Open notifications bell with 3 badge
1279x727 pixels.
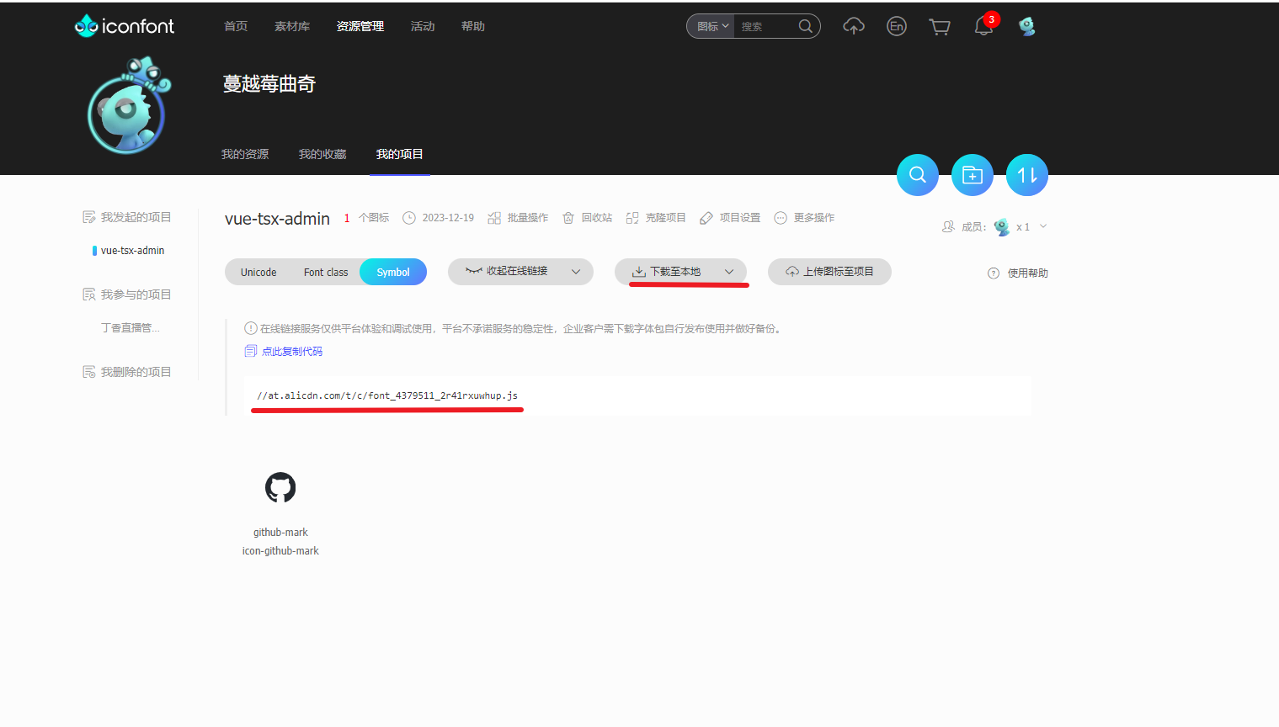point(984,25)
